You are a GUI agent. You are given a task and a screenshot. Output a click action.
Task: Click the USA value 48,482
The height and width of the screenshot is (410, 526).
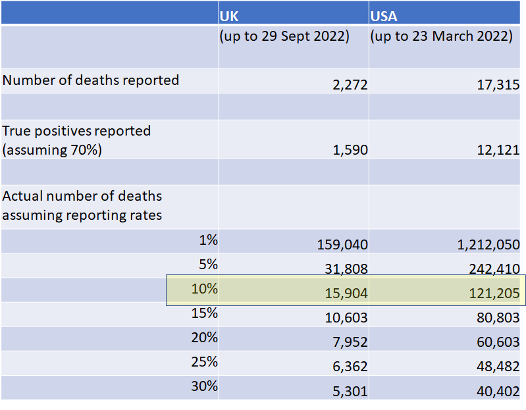[498, 367]
